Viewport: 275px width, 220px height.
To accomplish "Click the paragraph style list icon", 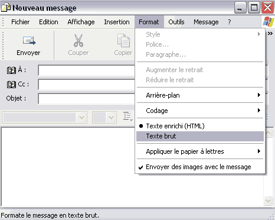I will click(128, 117).
